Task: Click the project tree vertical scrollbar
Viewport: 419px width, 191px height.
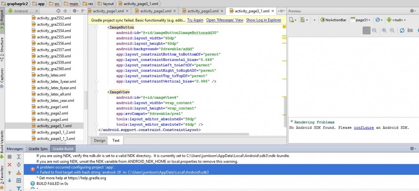Action: tap(85, 100)
